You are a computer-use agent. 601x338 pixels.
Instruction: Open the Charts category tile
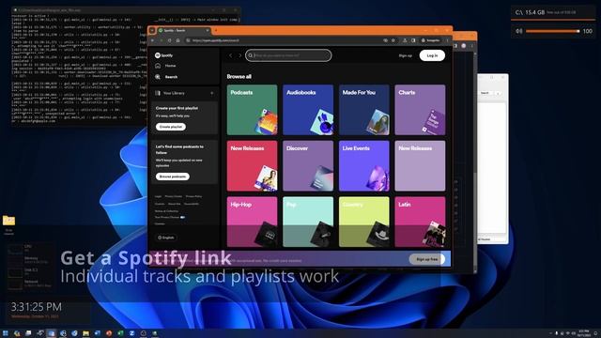[x=420, y=110]
